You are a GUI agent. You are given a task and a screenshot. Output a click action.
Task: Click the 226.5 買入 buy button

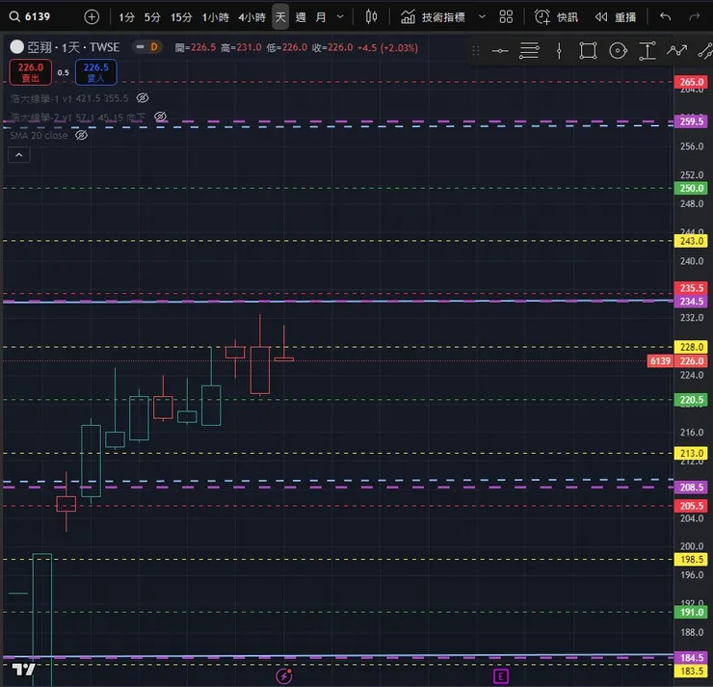coord(96,72)
